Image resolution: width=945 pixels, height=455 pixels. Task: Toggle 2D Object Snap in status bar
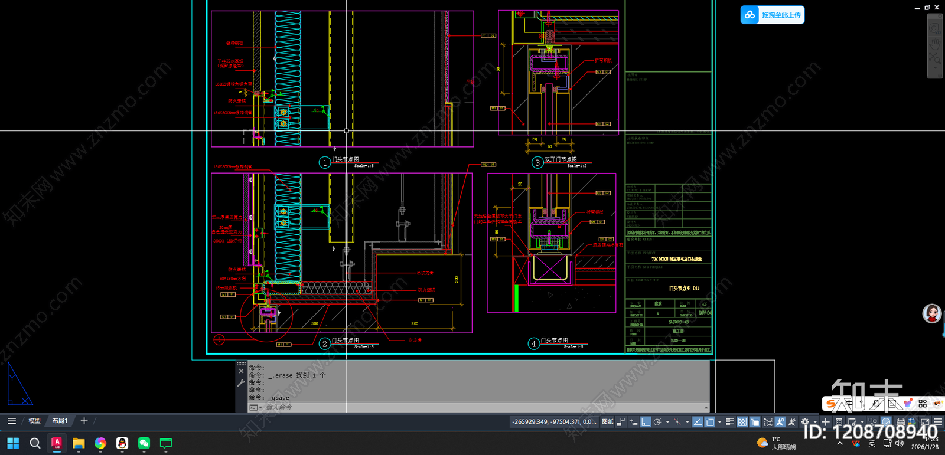[709, 422]
